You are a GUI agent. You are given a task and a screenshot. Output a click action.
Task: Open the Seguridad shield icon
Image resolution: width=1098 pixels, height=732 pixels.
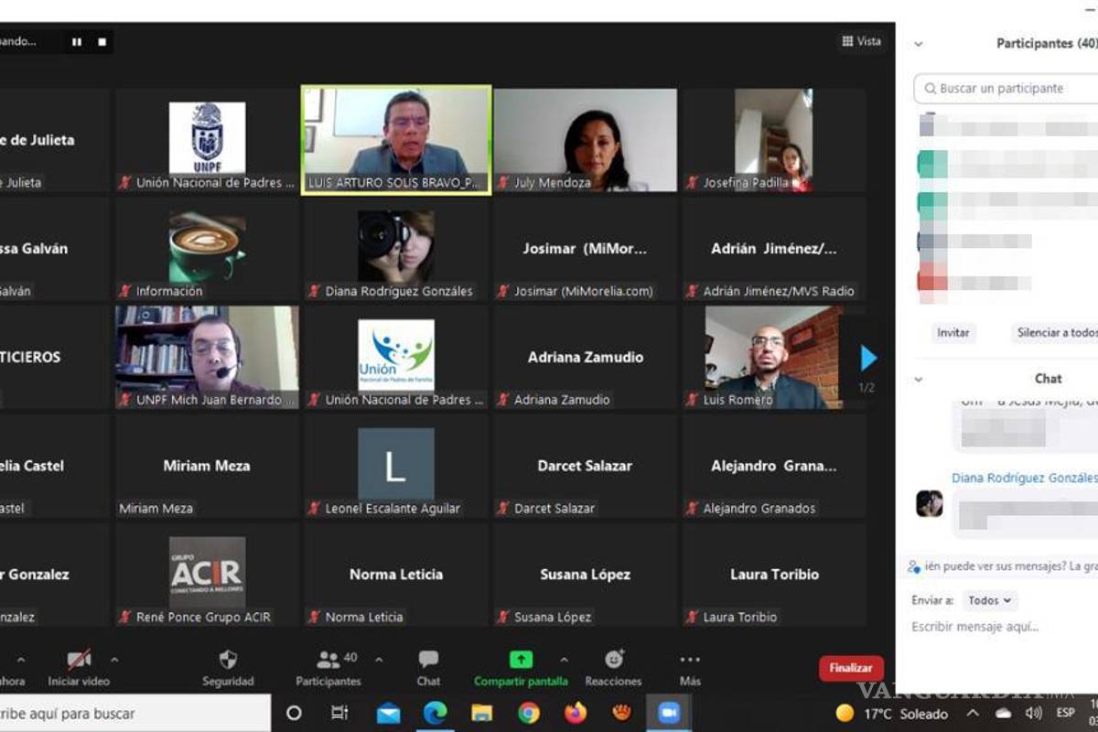click(x=228, y=660)
